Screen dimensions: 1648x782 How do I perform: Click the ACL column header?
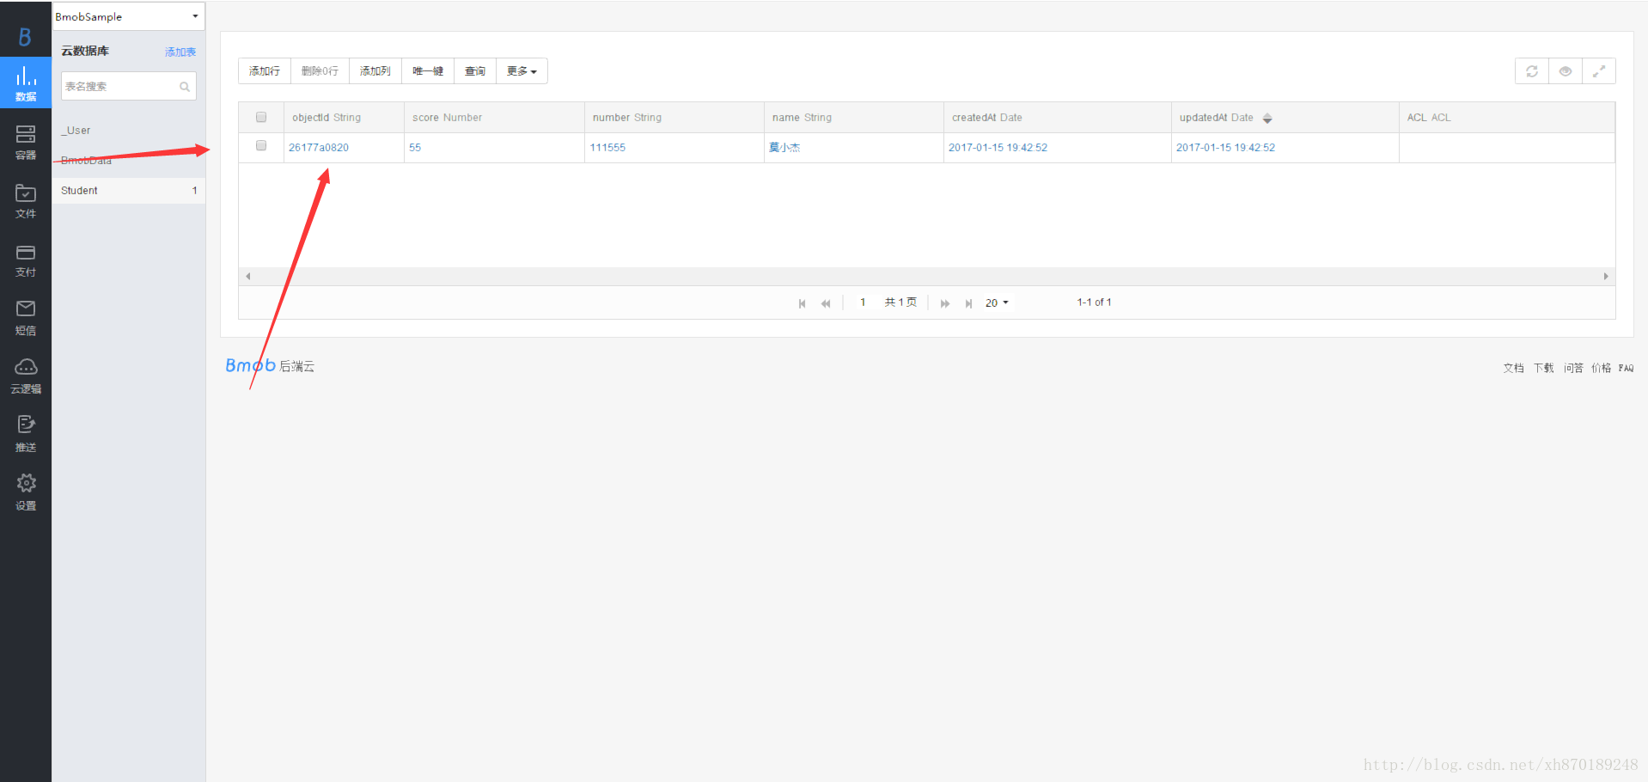pyautogui.click(x=1507, y=118)
